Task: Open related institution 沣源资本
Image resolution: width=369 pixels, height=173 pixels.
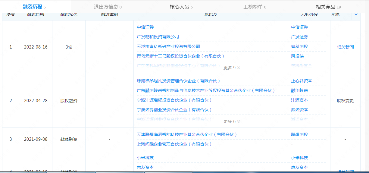Action: tap(299, 100)
